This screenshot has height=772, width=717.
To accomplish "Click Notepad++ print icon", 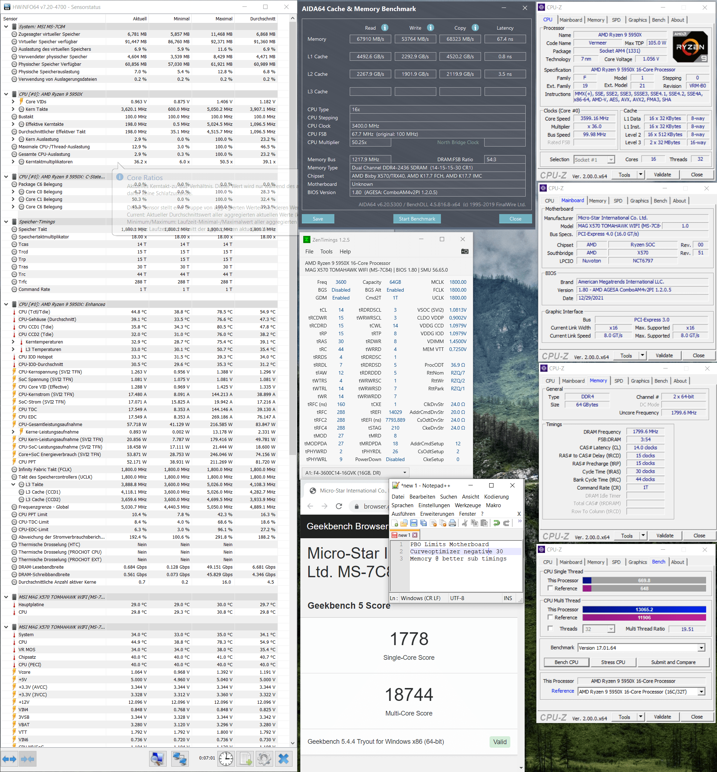I will click(452, 523).
